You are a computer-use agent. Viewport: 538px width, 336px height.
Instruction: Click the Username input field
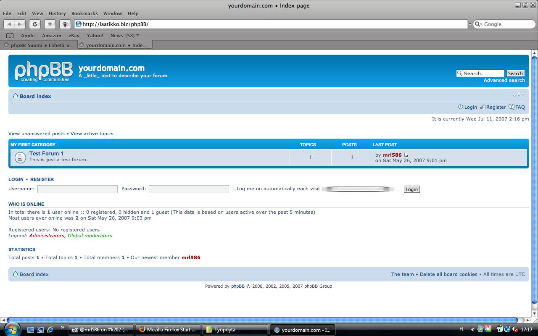pyautogui.click(x=77, y=189)
